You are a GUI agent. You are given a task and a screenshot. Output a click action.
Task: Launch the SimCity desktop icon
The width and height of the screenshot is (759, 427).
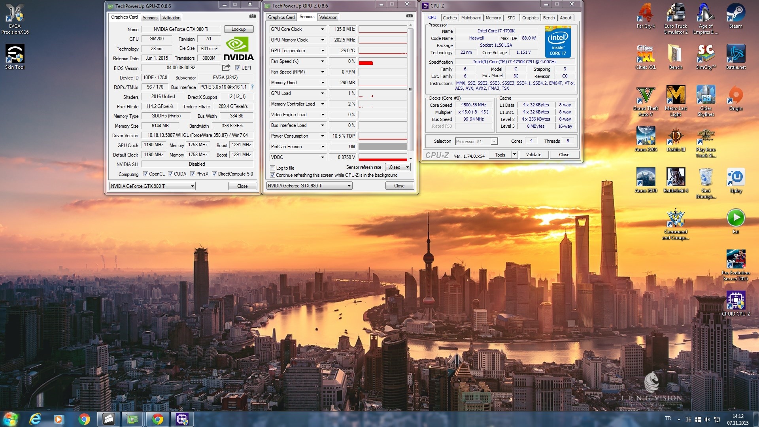[706, 57]
